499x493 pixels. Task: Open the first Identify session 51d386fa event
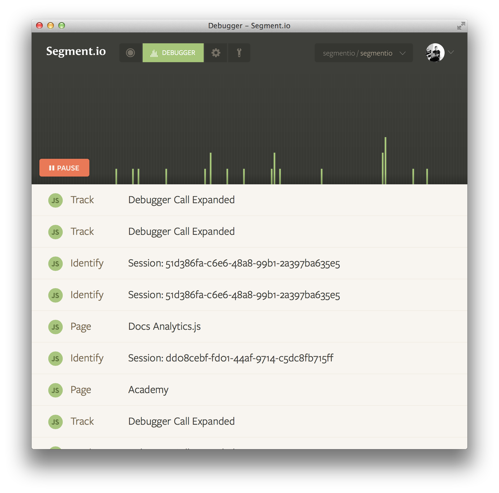(x=249, y=263)
